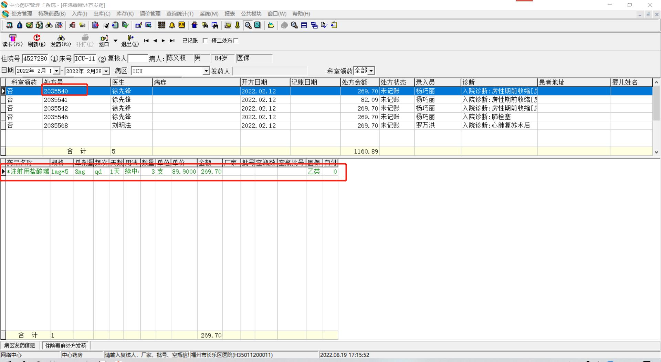Switch to the 住院毒麻处方发药 tab
This screenshot has height=362, width=661.
pyautogui.click(x=66, y=345)
